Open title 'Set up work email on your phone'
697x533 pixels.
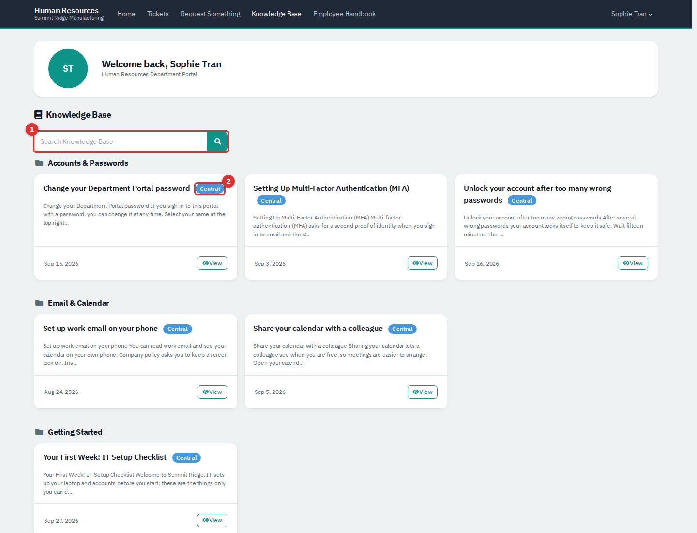[x=100, y=329]
